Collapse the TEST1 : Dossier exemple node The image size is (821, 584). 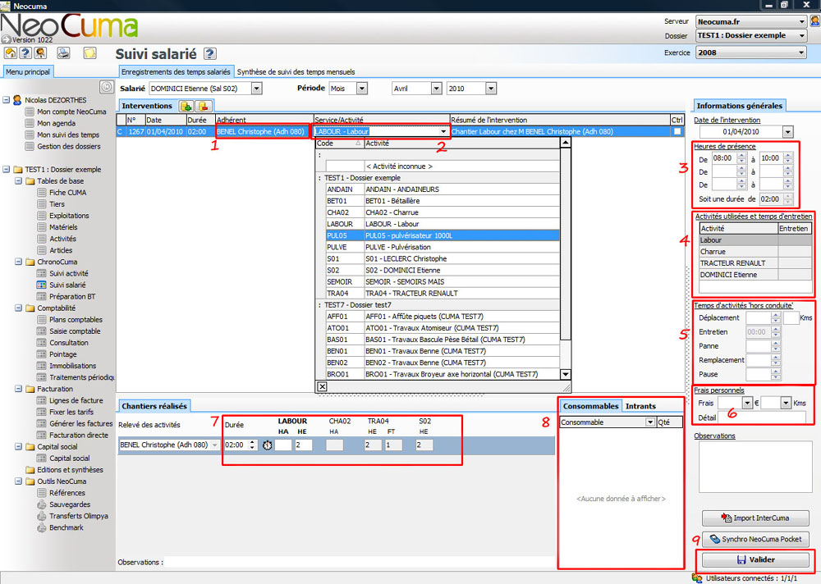[x=7, y=170]
